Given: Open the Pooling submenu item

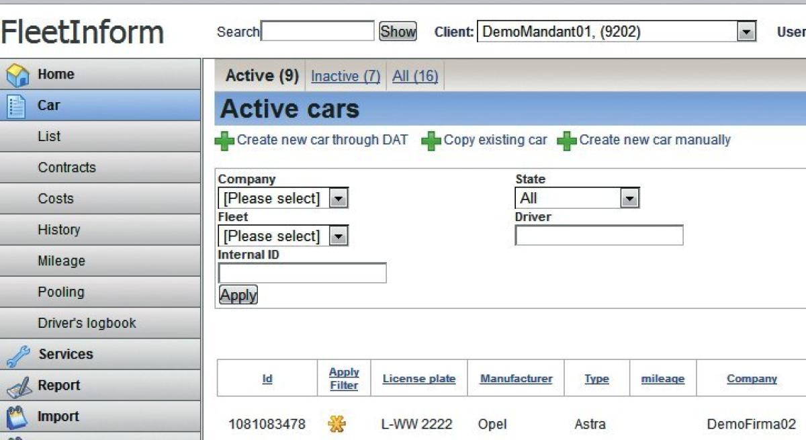Looking at the screenshot, I should [100, 292].
